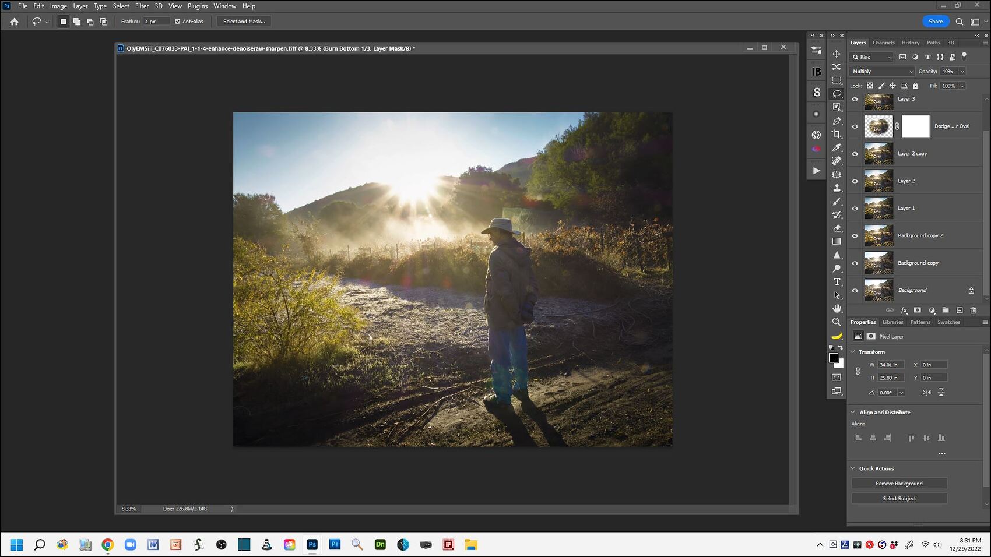Add a layer mask from the Layers panel

tap(918, 310)
